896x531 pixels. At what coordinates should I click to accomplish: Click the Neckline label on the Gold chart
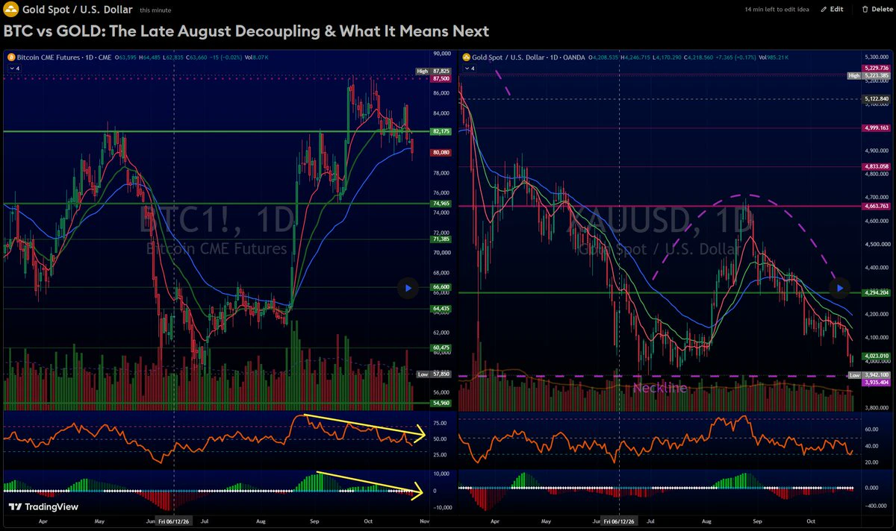[x=659, y=388]
